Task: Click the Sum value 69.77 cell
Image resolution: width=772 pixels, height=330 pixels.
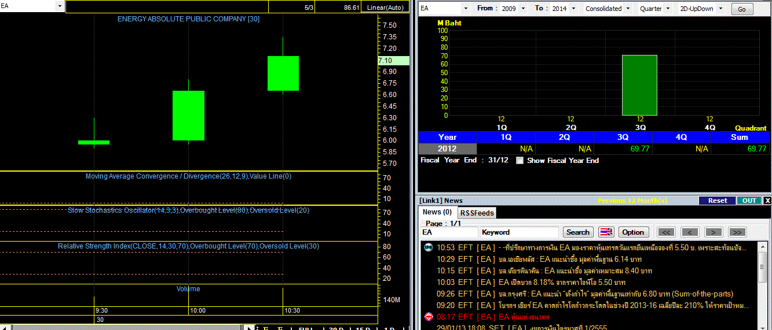Action: 740,149
